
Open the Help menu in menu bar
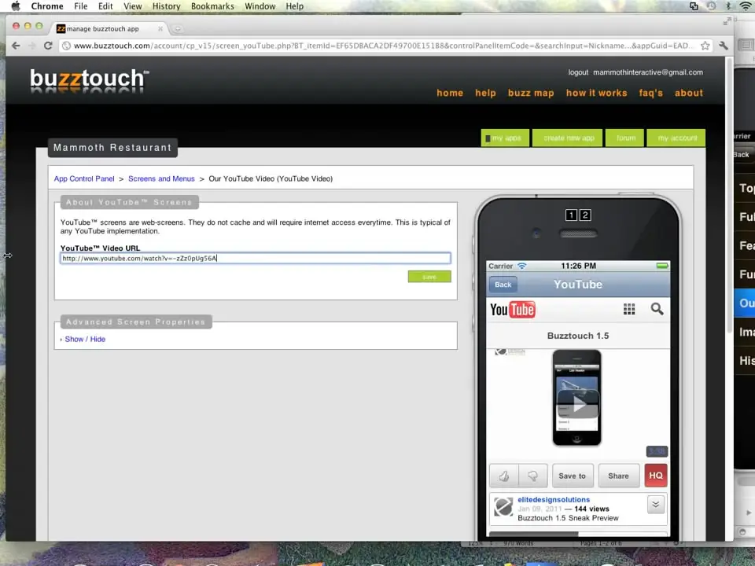pos(295,6)
